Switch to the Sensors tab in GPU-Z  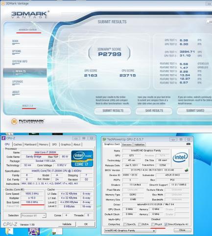[127, 145]
